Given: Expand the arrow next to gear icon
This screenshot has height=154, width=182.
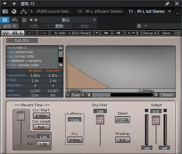Looking at the screenshot, I should 146,26.
